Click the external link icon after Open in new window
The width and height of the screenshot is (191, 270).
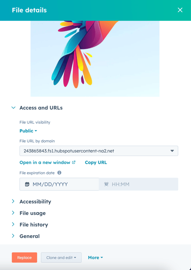(x=73, y=162)
